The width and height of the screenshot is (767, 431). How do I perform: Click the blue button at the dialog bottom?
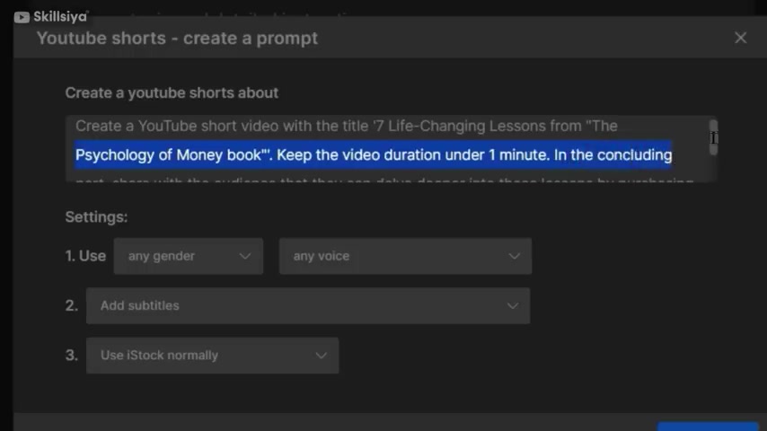(x=708, y=427)
